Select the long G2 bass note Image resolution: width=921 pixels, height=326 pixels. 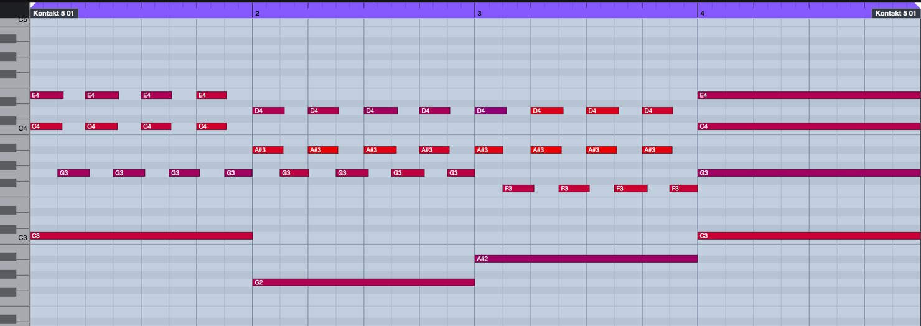(364, 282)
